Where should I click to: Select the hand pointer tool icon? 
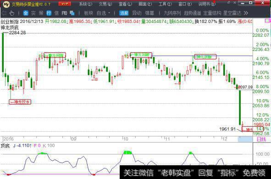coord(12,13)
